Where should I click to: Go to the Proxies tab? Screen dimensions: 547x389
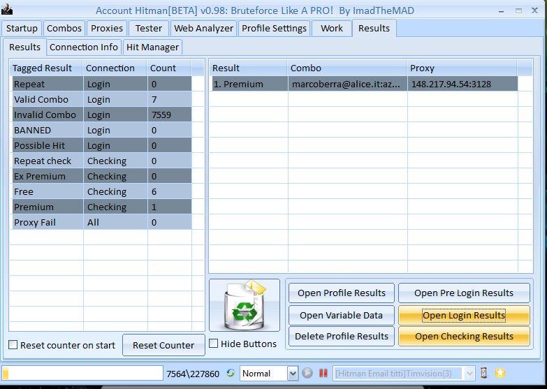[x=107, y=28]
